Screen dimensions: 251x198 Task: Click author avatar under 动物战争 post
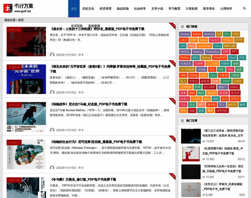[52, 130]
